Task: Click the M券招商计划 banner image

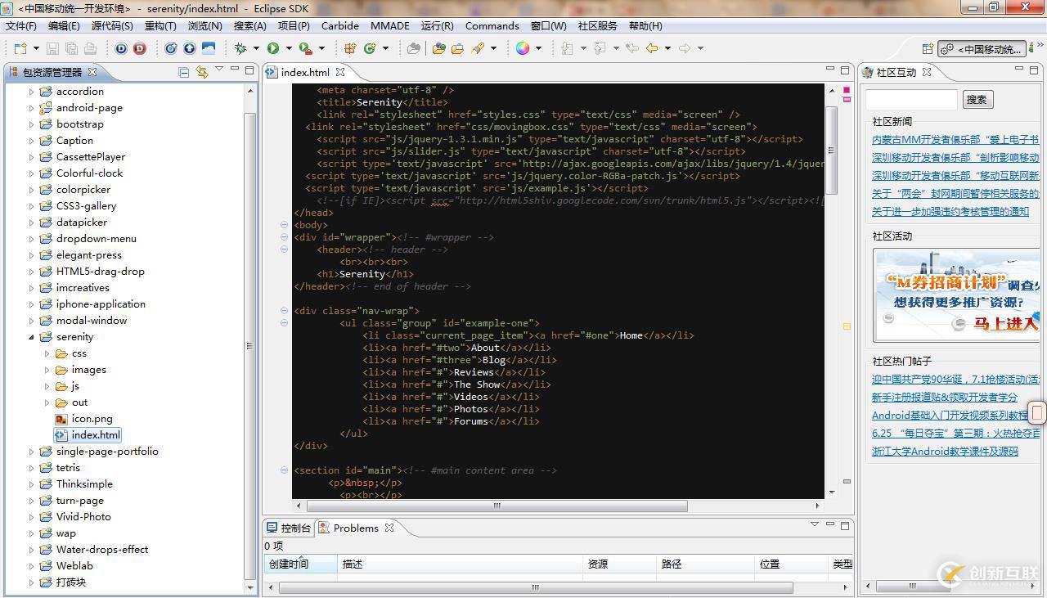Action: click(x=957, y=295)
